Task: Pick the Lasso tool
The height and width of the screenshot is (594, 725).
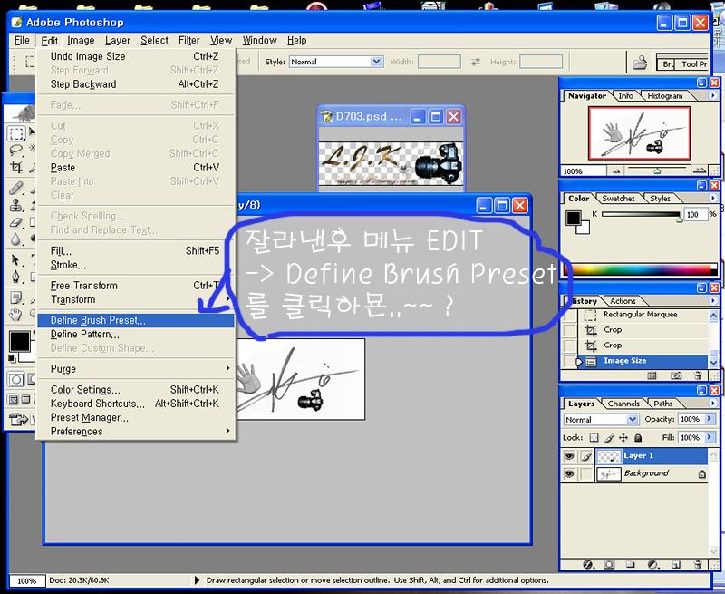Action: (16, 151)
